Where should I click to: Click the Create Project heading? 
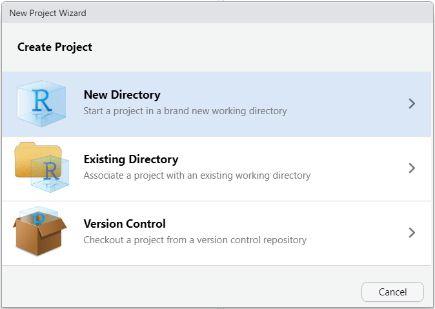(55, 47)
